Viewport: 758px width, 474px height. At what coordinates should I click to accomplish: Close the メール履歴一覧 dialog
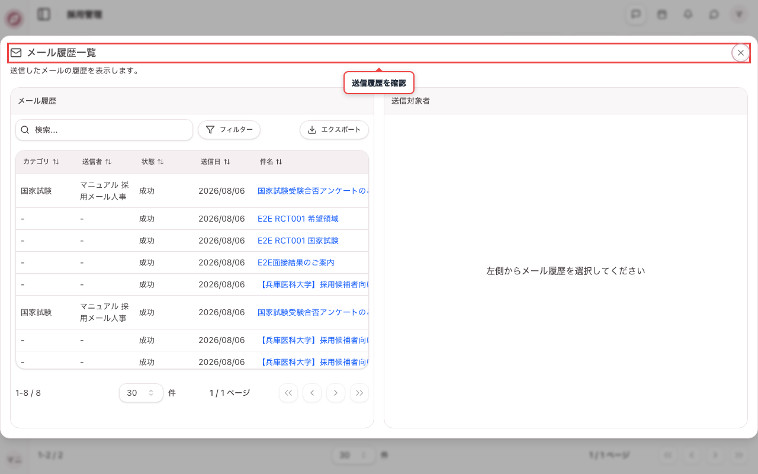pos(740,53)
